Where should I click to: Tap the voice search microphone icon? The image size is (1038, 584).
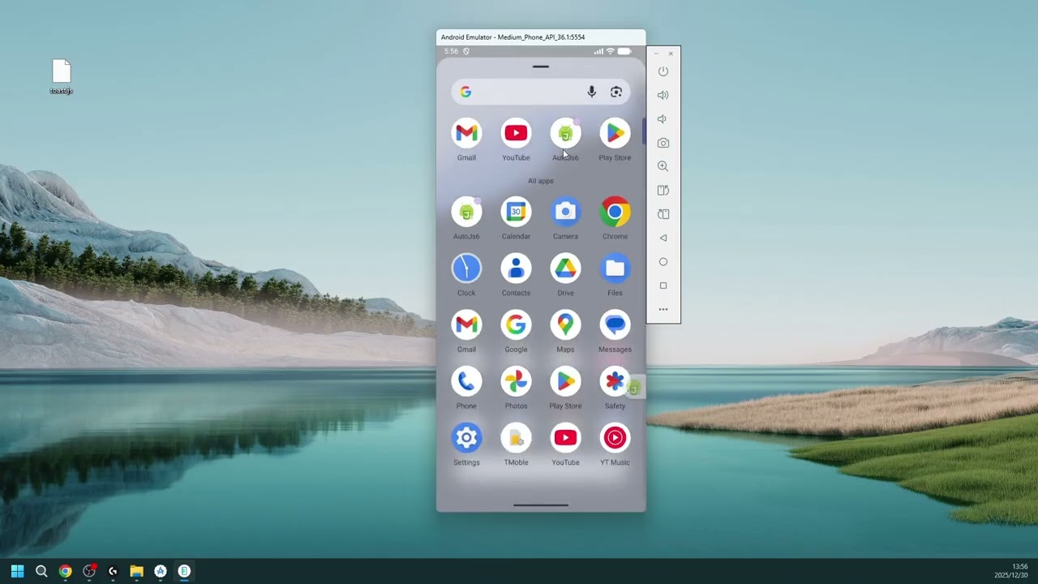[x=591, y=92]
